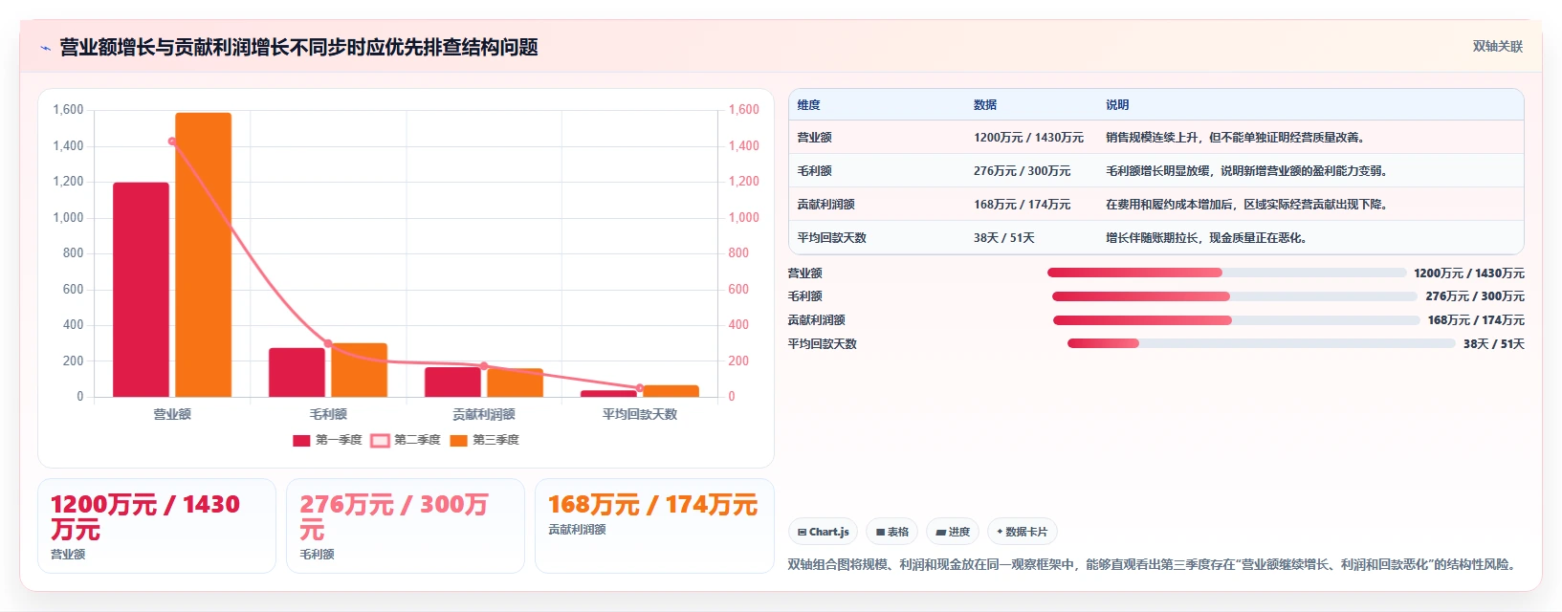1562x612 pixels.
Task: Click progress value 1200万元 / 1430万元 at row end
Action: point(1469,273)
